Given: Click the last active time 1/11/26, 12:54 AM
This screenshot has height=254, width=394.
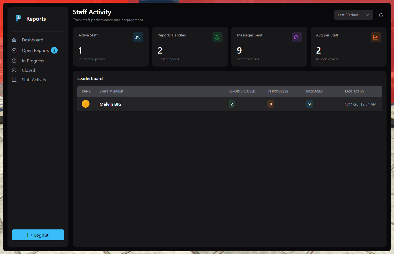Looking at the screenshot, I should pyautogui.click(x=361, y=104).
